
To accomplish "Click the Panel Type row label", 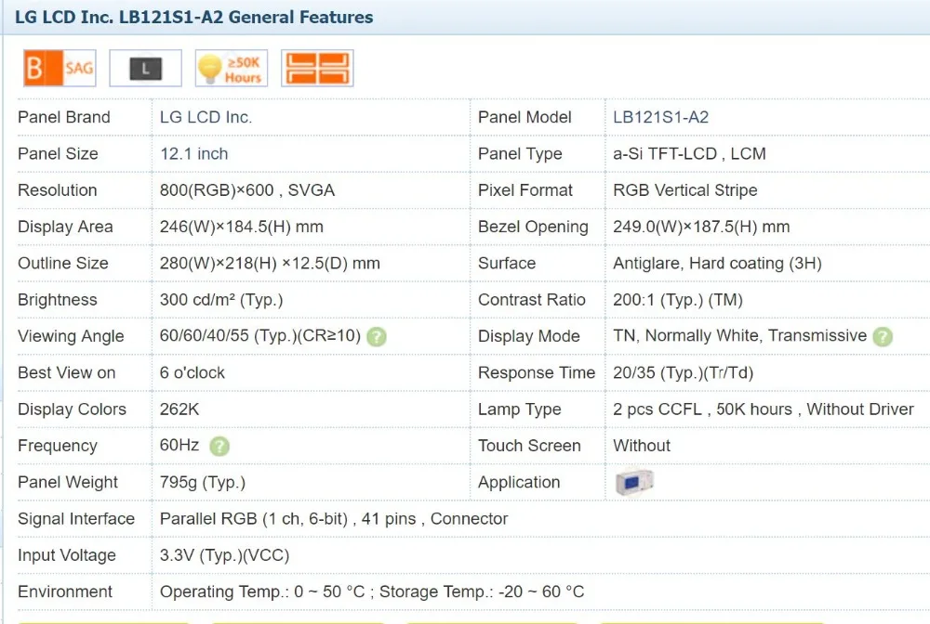I will (520, 154).
